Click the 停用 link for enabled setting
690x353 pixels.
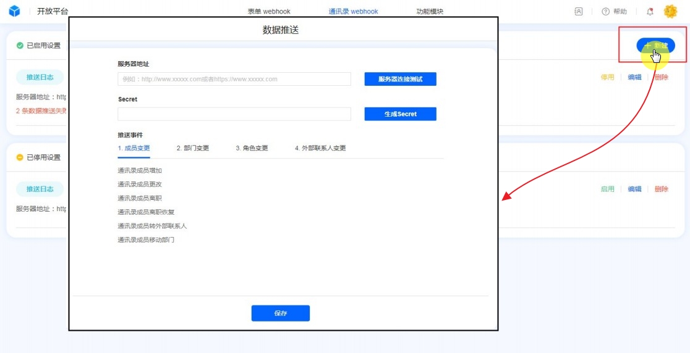pyautogui.click(x=607, y=77)
